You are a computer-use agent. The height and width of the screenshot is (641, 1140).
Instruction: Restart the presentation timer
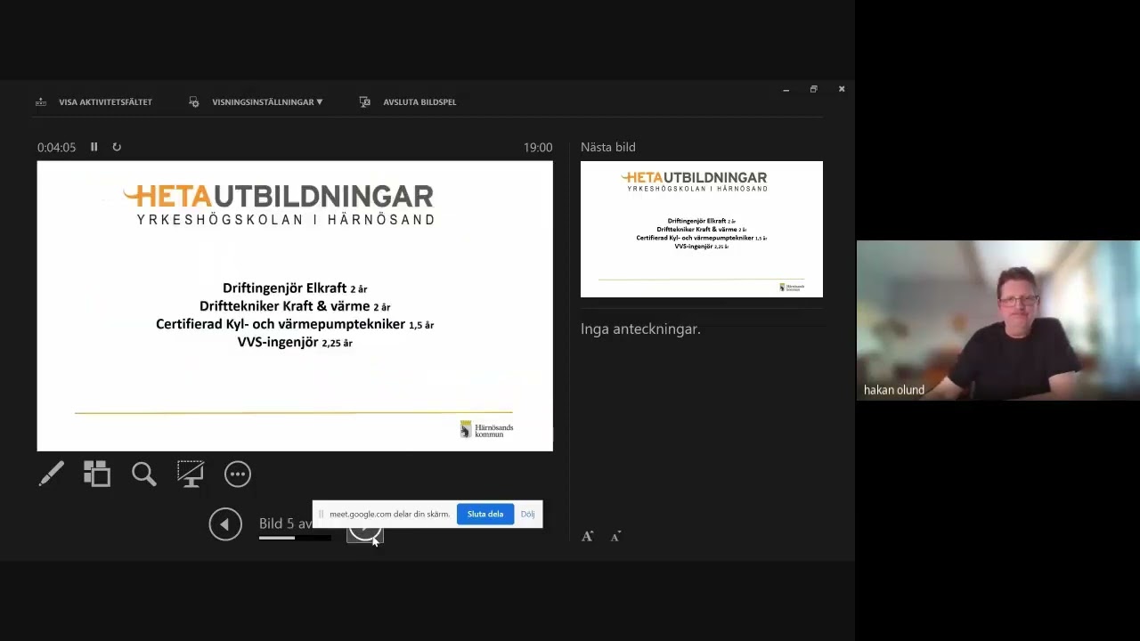pyautogui.click(x=117, y=147)
